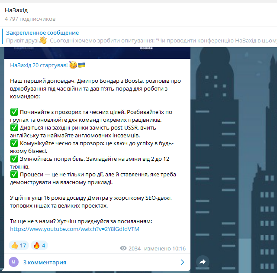Click the chevron arrow beside comments
277x273 pixels.
(183, 262)
